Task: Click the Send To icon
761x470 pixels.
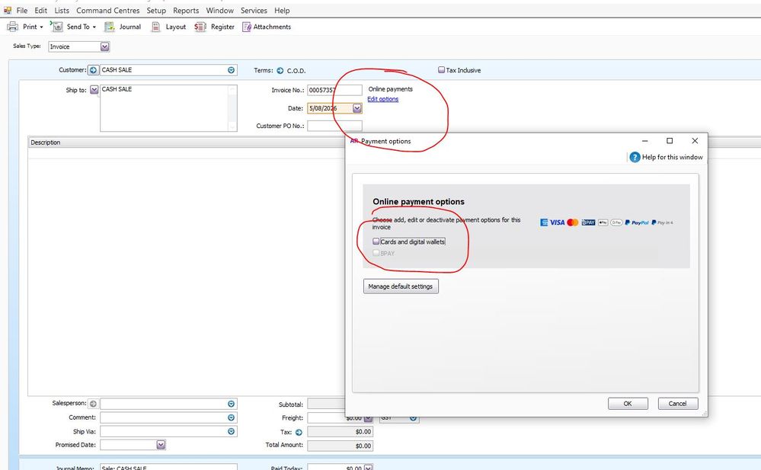Action: tap(58, 27)
